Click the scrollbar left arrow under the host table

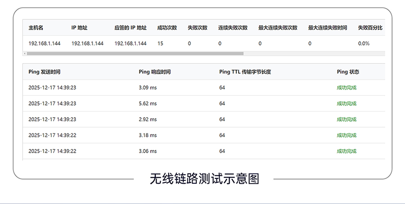tap(25, 53)
